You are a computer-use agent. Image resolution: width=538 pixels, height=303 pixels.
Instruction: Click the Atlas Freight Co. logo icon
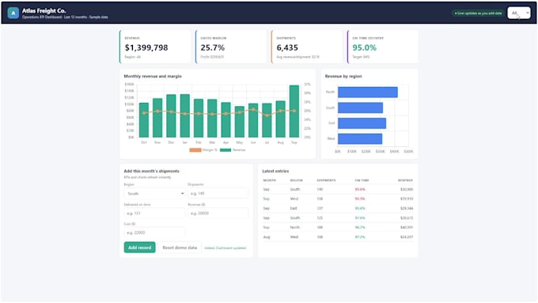tap(13, 13)
